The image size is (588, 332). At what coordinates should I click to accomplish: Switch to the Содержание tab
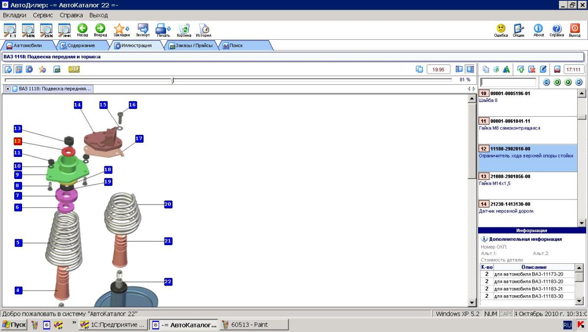pos(81,46)
